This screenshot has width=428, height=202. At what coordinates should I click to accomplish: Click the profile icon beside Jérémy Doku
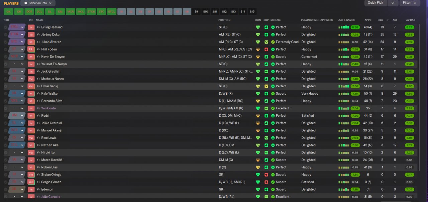click(x=38, y=34)
